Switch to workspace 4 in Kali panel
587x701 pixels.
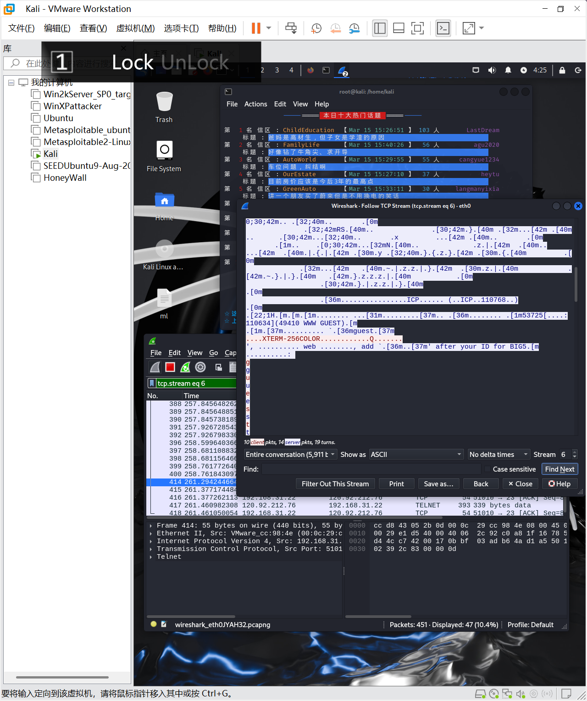(x=291, y=70)
